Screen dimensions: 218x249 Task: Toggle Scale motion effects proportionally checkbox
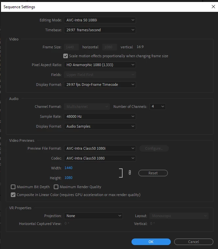[66, 56]
